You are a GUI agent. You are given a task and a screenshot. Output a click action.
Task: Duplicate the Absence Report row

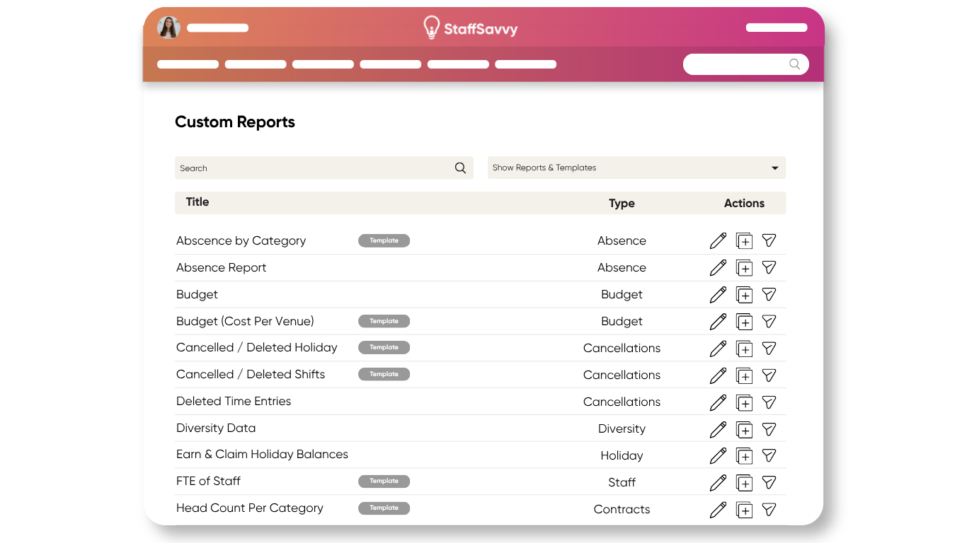tap(744, 268)
